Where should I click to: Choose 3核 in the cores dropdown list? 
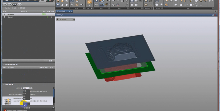26,96
